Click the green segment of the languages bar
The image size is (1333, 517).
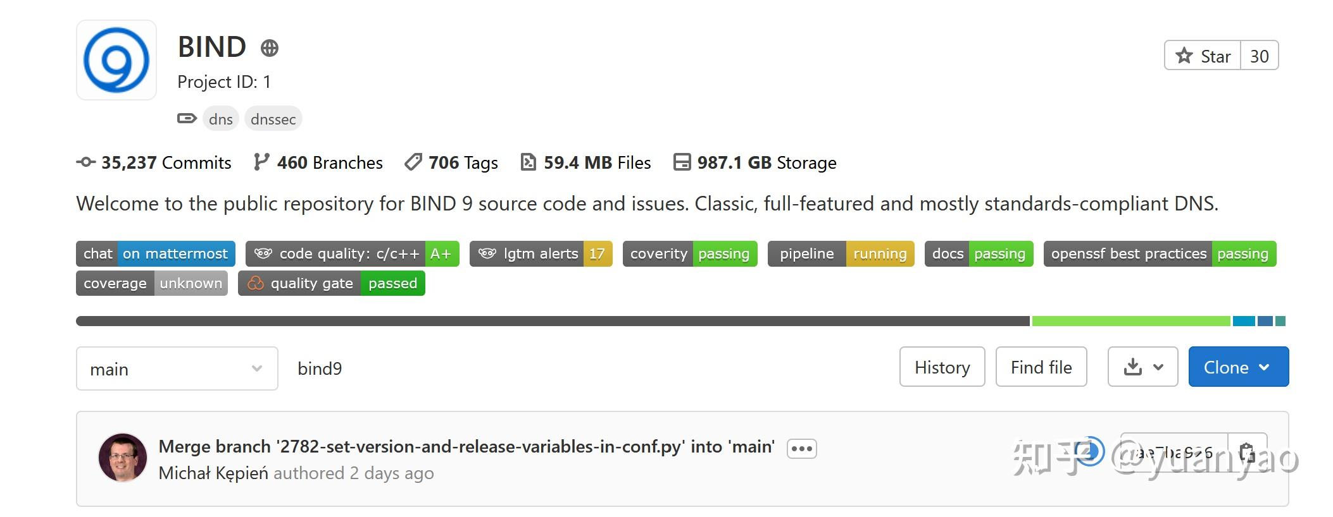coord(1130,321)
